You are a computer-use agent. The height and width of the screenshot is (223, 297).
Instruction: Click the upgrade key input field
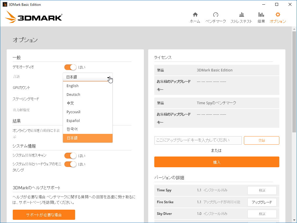pyautogui.click(x=198, y=140)
